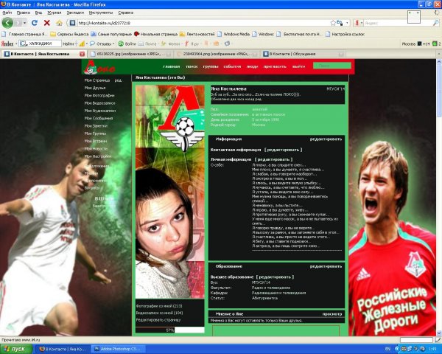
Task: Open the Начальная страница bookmark
Action: click(x=155, y=34)
